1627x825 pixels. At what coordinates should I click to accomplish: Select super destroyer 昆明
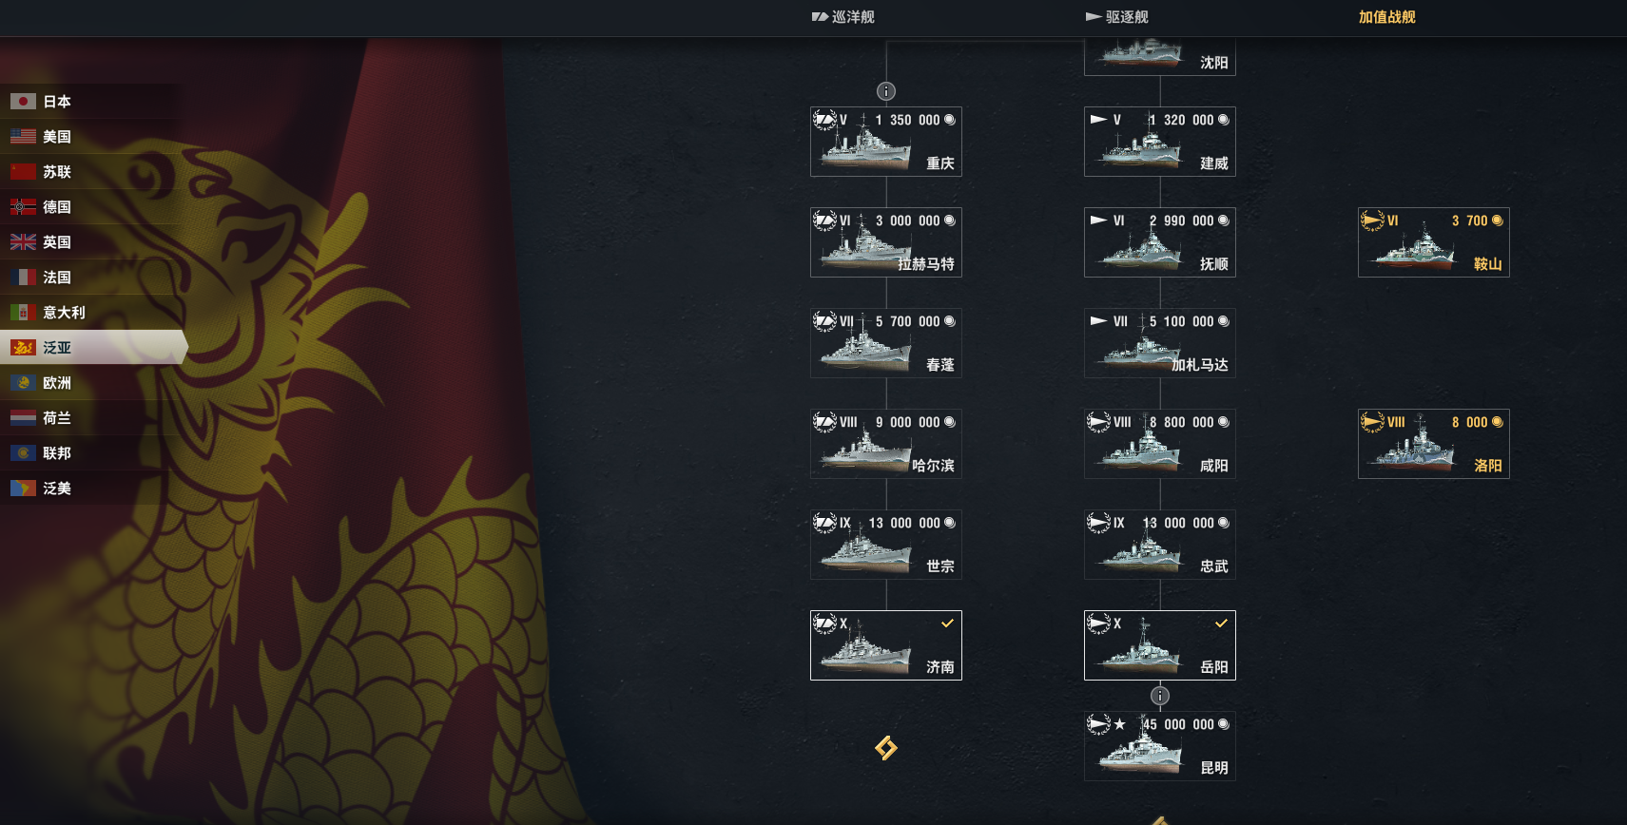[1160, 746]
